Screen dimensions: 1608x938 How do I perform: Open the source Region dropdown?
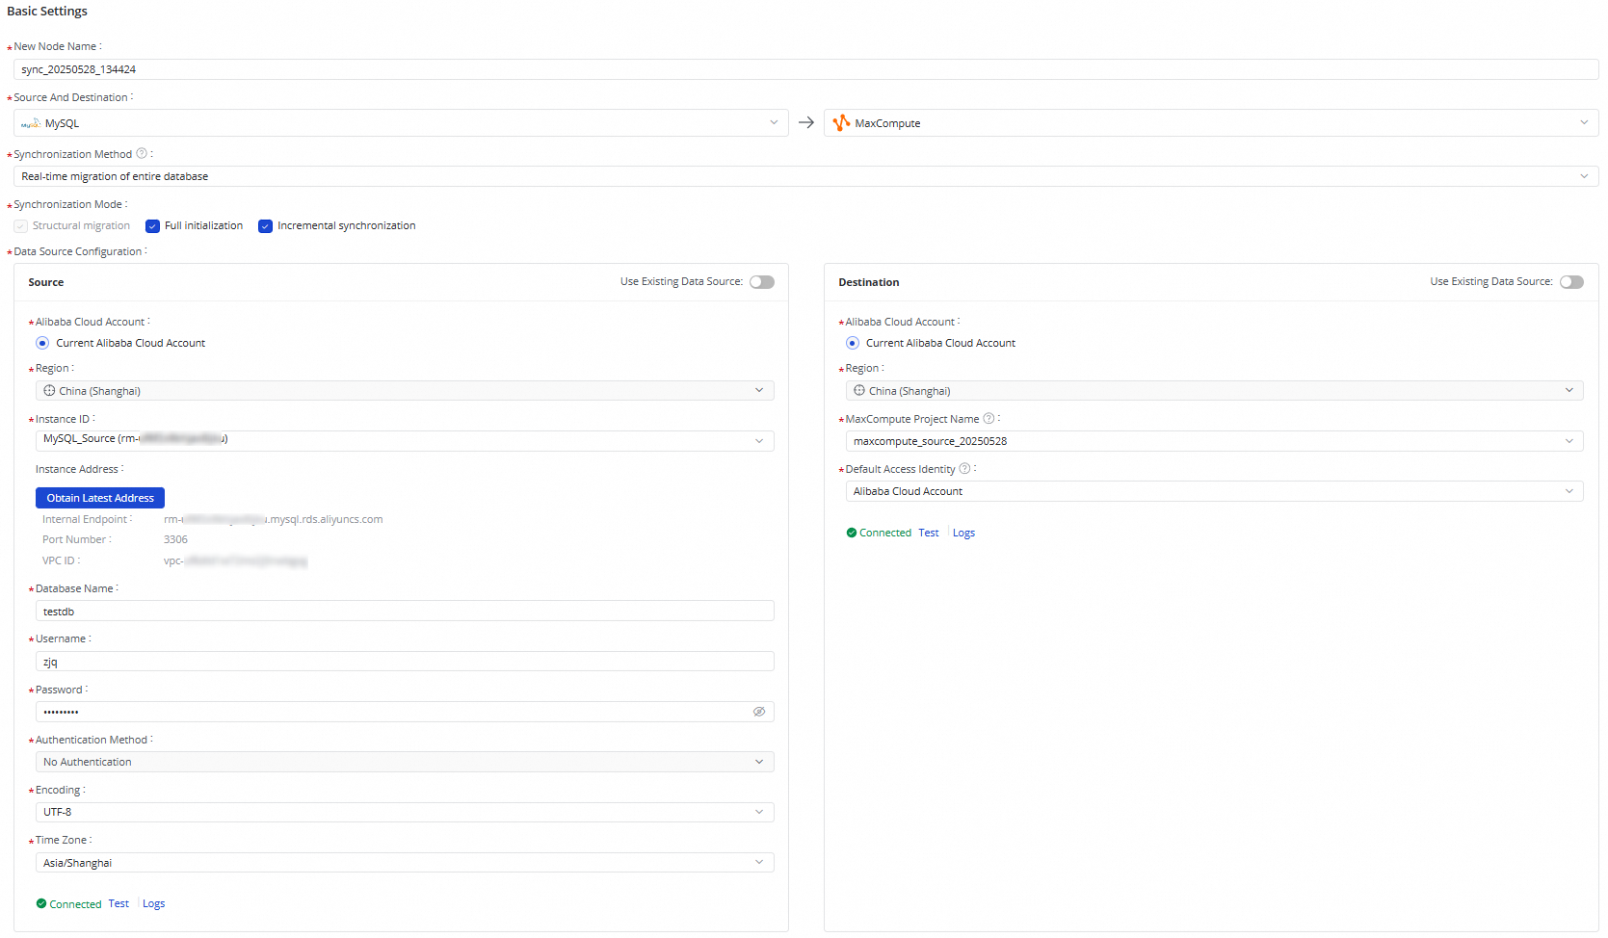pos(405,391)
